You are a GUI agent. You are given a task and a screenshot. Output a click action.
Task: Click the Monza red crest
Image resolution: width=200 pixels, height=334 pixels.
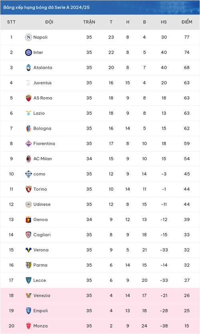(x=28, y=326)
